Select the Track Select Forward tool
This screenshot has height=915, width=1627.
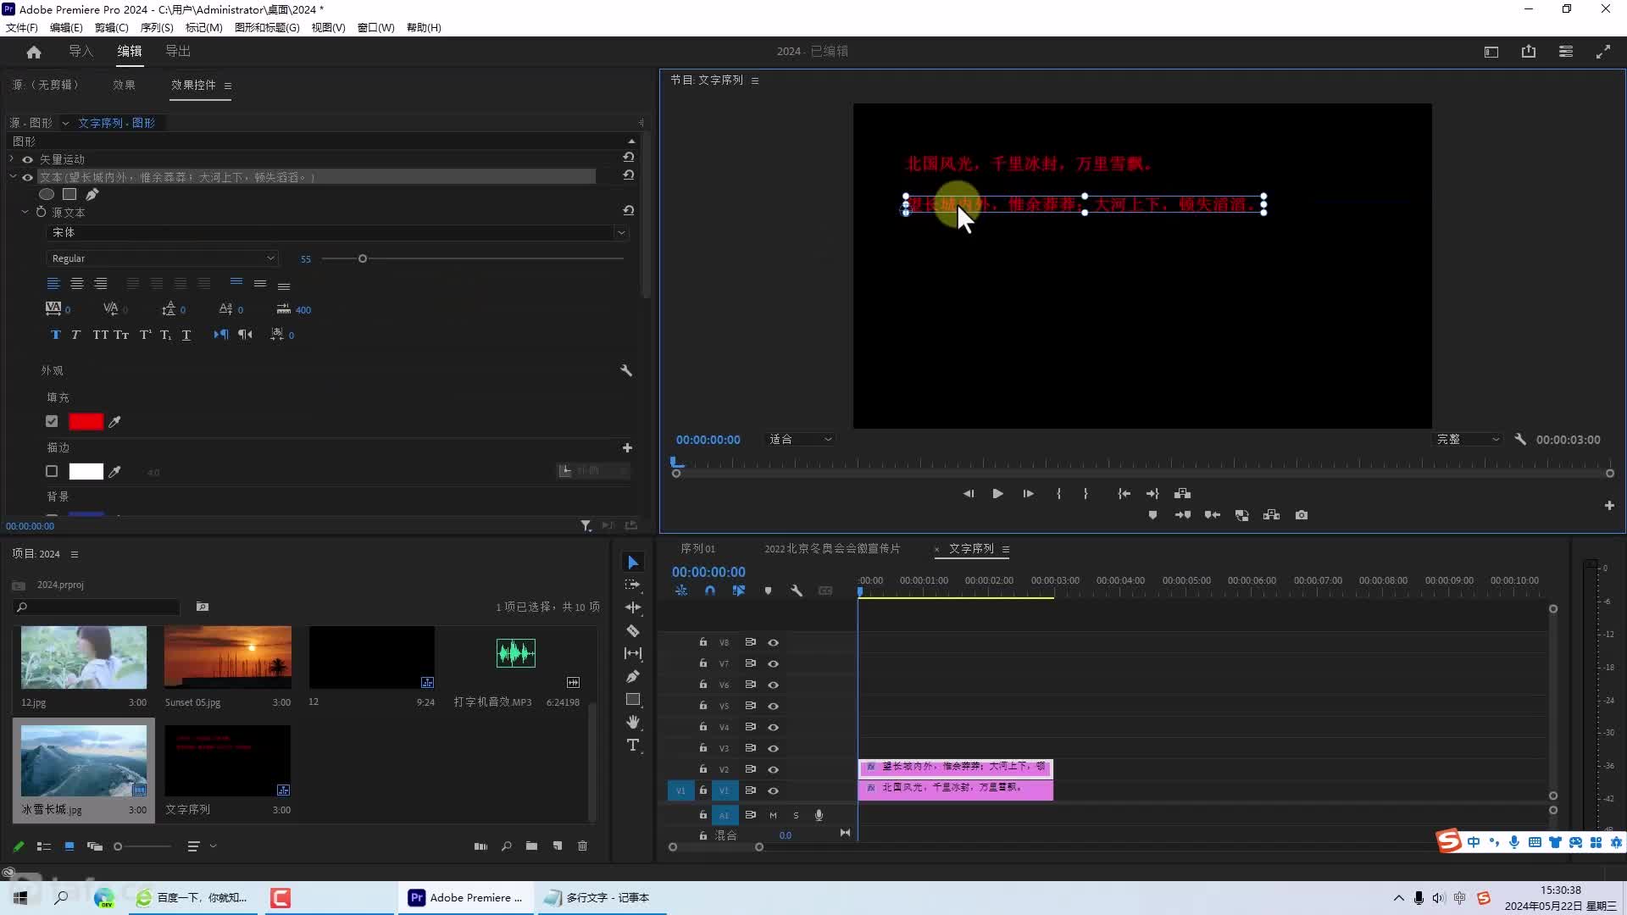pos(632,585)
